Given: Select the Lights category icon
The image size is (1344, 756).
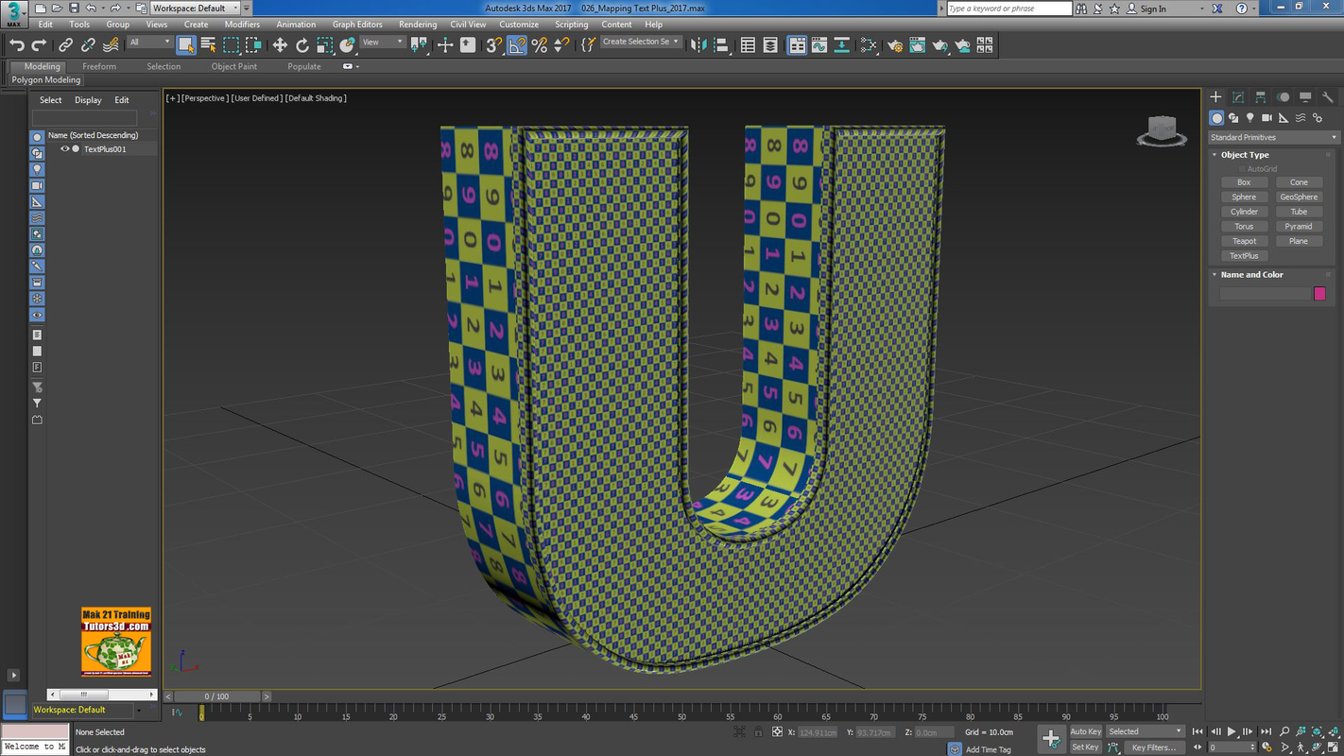Looking at the screenshot, I should (1249, 118).
